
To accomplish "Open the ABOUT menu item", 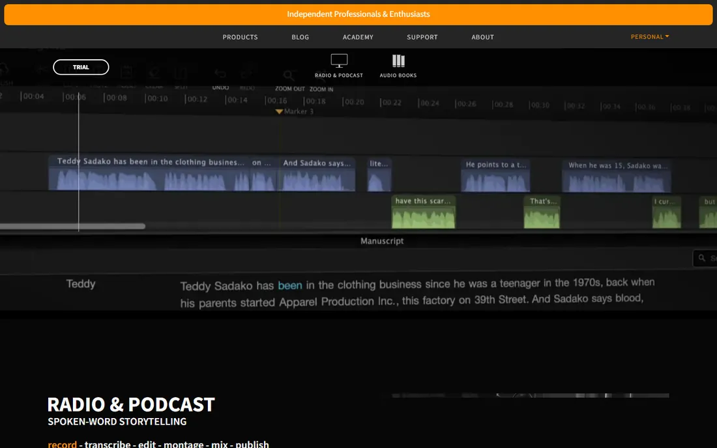I will (x=482, y=37).
